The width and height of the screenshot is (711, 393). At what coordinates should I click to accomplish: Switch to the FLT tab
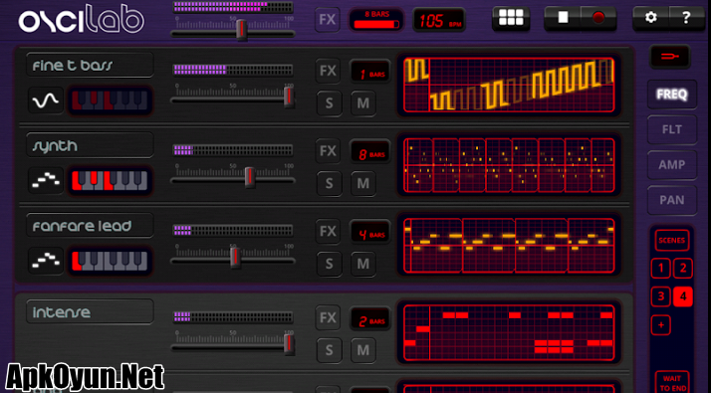671,129
